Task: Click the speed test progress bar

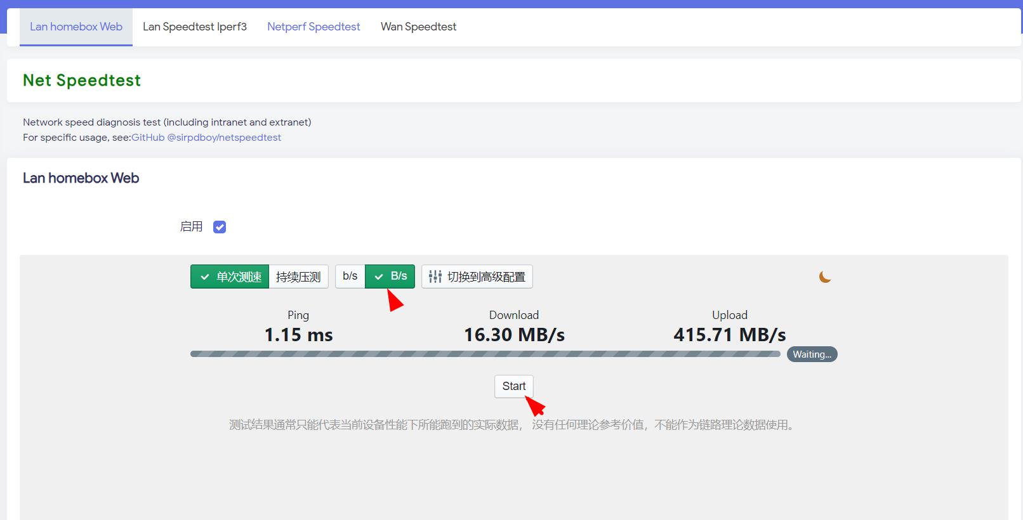Action: pos(485,354)
